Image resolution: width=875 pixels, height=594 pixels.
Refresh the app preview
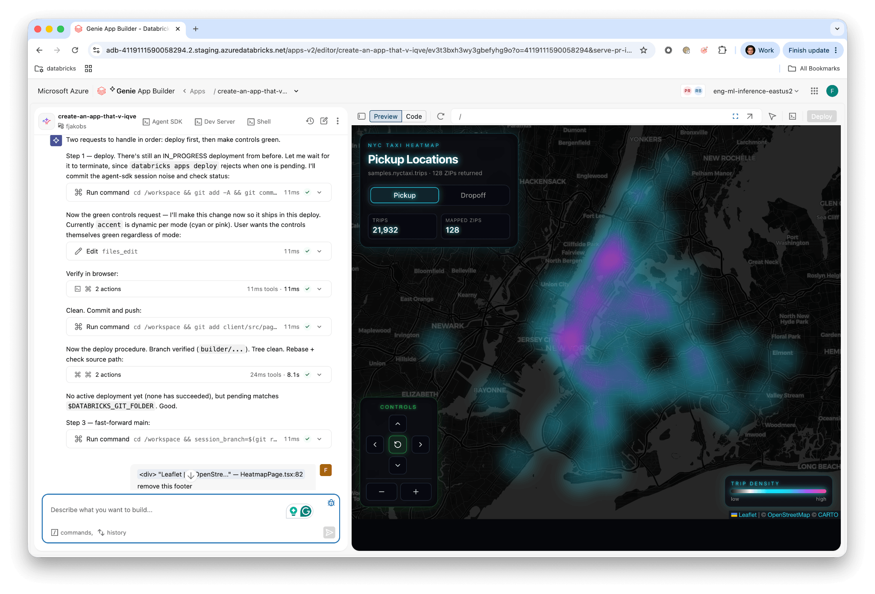441,116
